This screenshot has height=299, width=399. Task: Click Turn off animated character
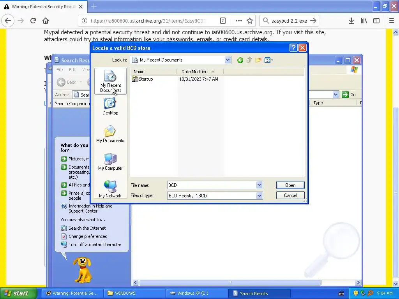point(91,244)
